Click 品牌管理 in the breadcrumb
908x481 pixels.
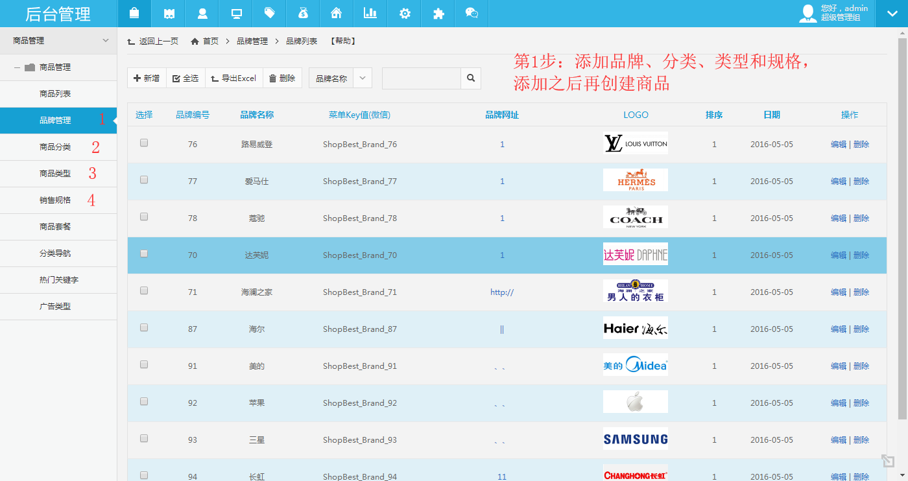[x=252, y=41]
